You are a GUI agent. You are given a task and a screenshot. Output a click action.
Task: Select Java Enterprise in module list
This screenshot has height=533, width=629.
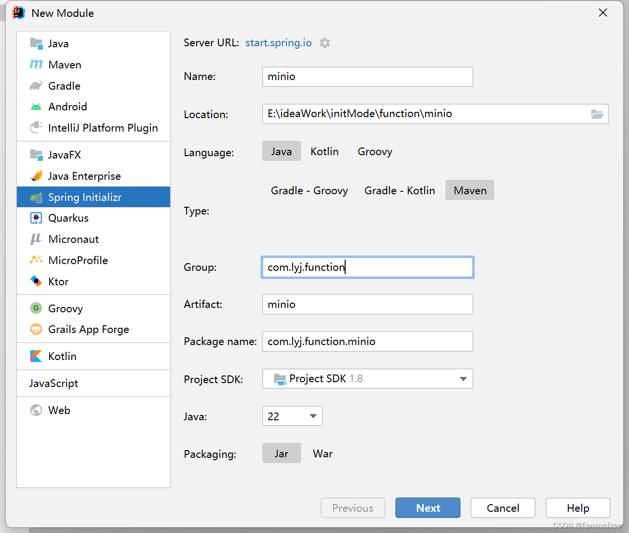(94, 176)
